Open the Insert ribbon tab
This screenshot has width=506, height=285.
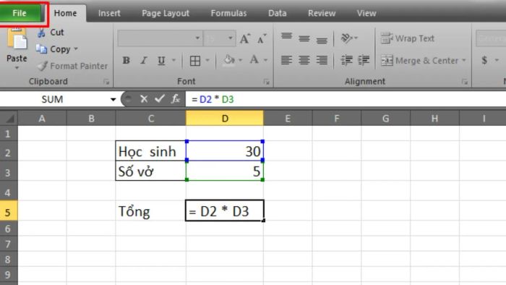tap(109, 13)
